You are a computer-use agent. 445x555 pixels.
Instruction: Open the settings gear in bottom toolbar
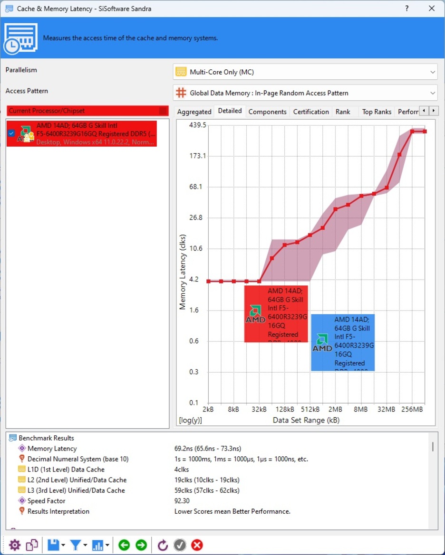15,545
